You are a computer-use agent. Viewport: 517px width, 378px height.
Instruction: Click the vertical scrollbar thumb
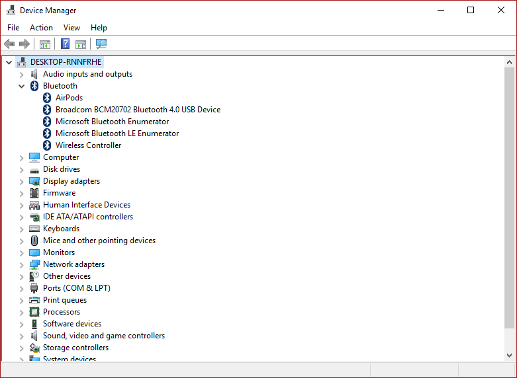(509, 198)
